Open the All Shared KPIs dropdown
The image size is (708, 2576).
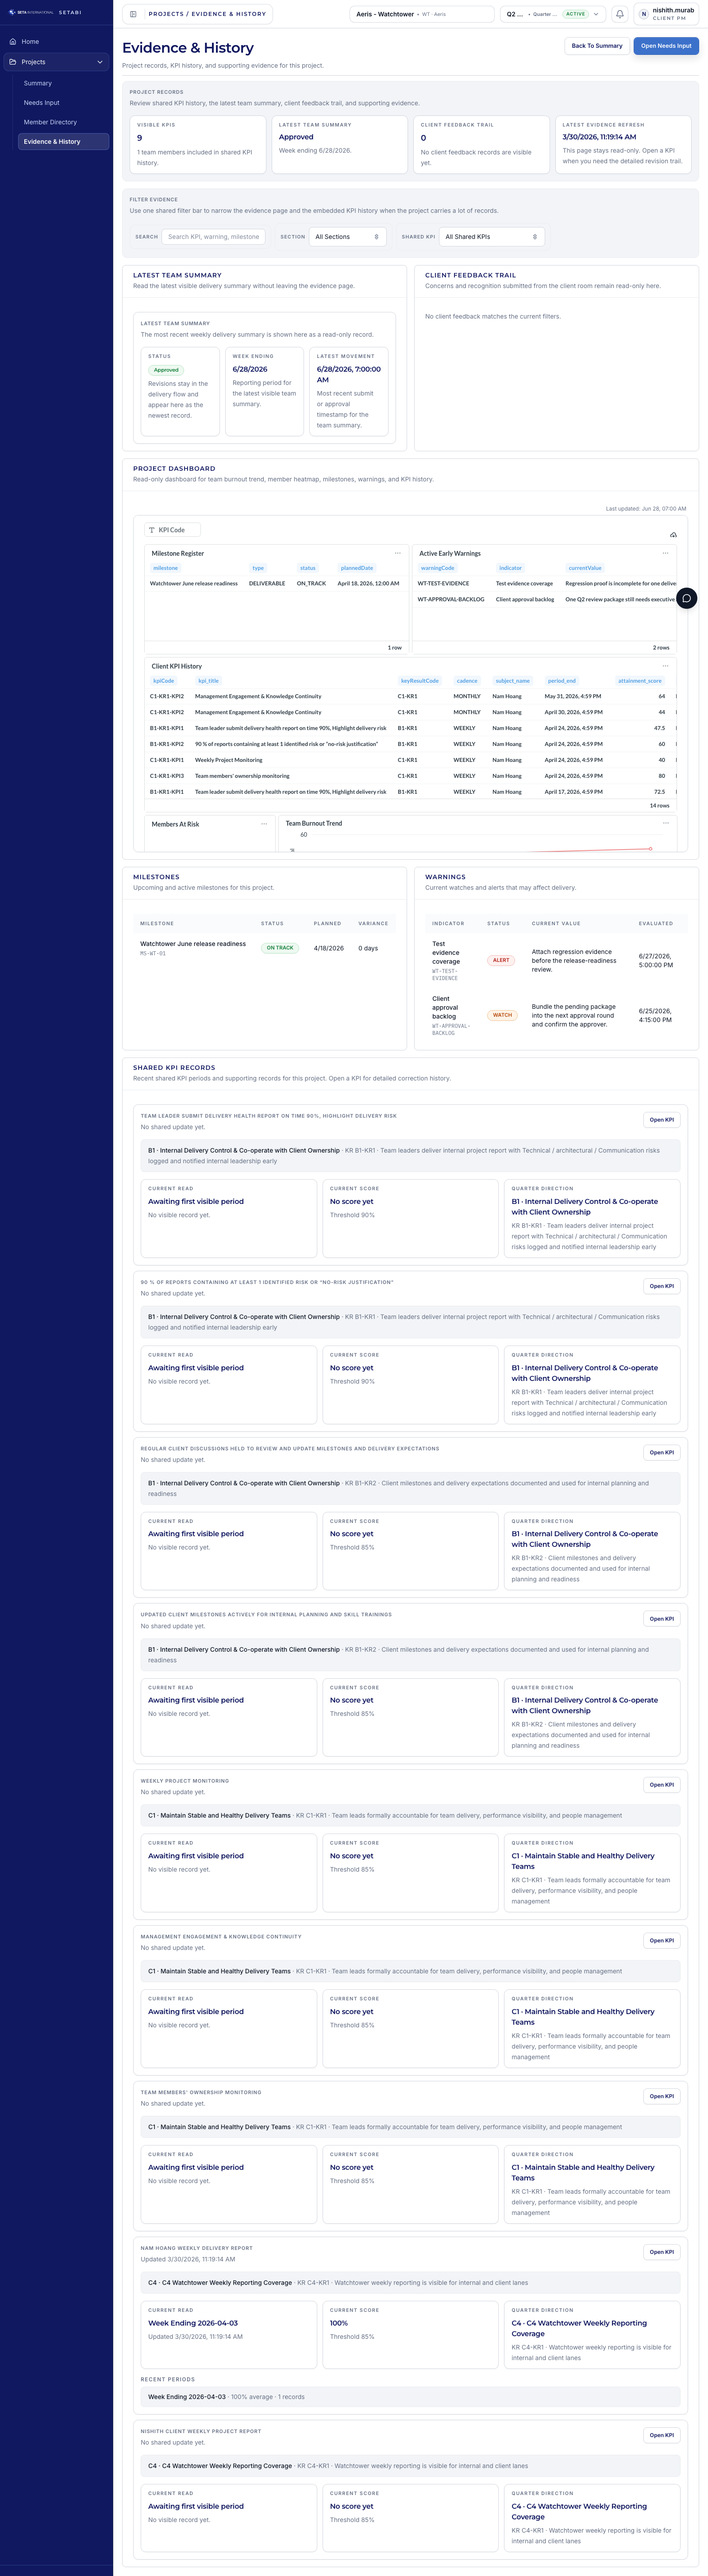click(x=491, y=237)
